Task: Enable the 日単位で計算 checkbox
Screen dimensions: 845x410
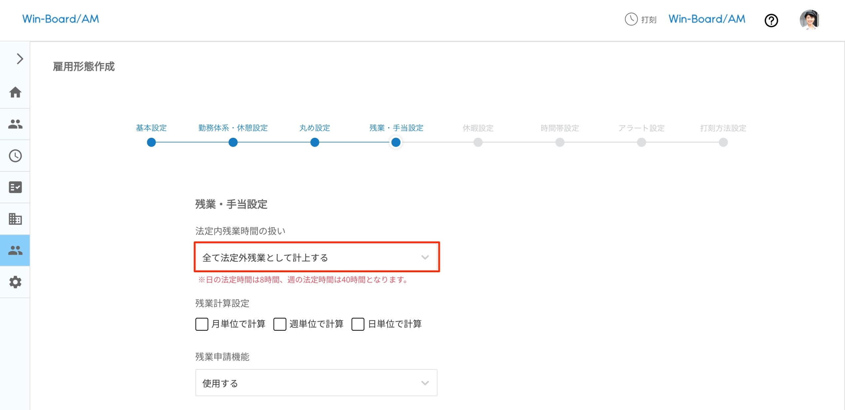Action: [x=357, y=325]
